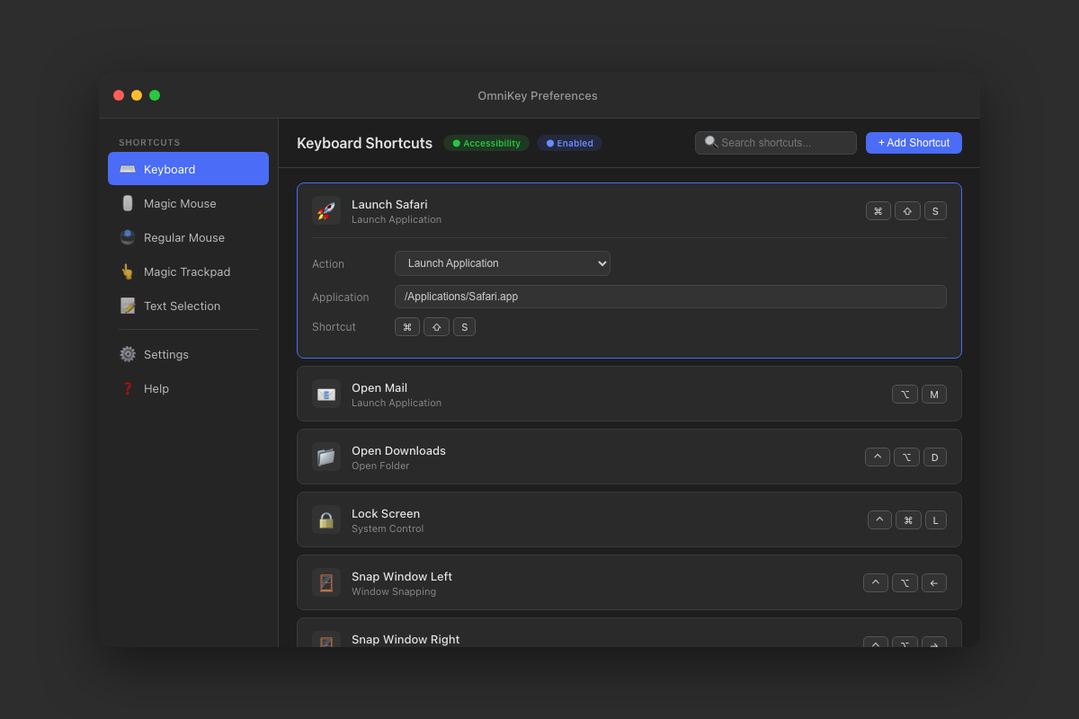Expand the Open Downloads shortcut row
1079x719 pixels.
pos(629,457)
